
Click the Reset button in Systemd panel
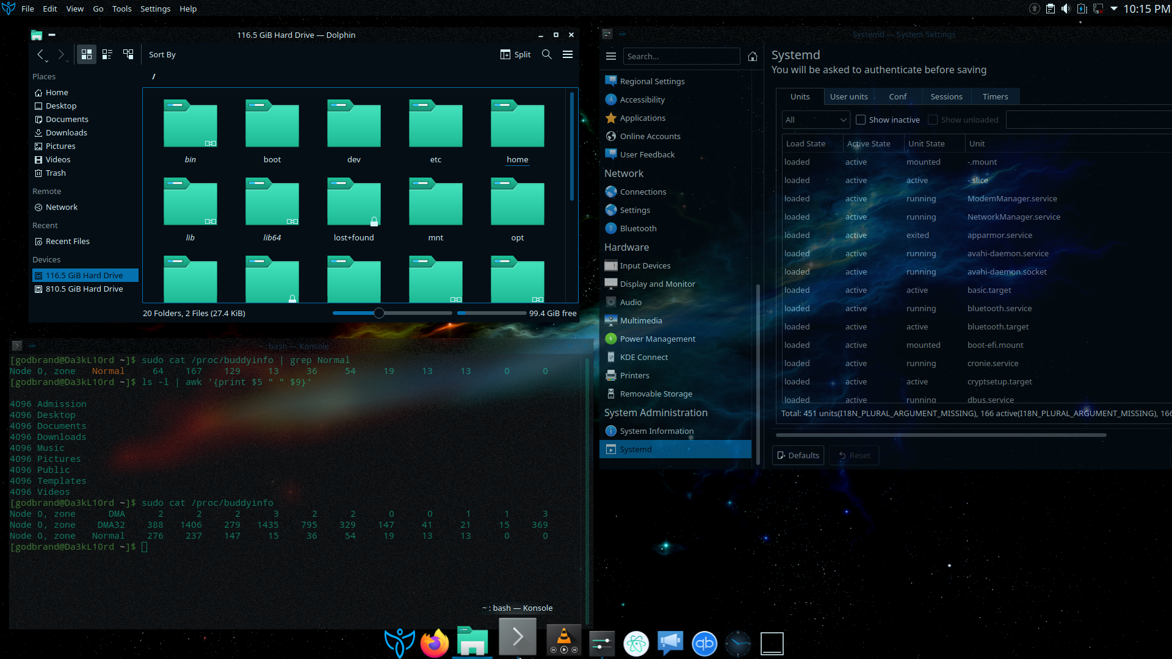coord(853,455)
